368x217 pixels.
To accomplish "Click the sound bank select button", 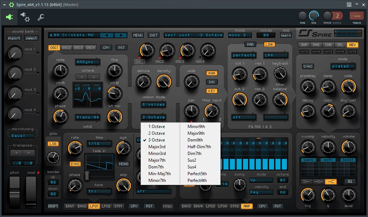I will pyautogui.click(x=31, y=38).
